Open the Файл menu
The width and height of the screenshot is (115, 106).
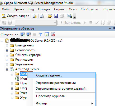pyautogui.click(x=6, y=9)
